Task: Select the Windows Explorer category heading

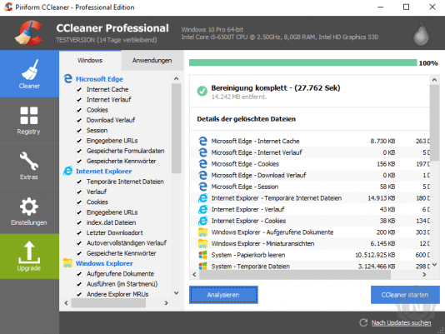Action: coord(104,263)
